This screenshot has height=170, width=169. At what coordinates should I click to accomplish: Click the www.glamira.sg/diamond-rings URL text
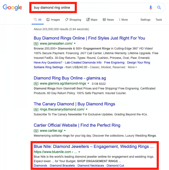[x=63, y=83]
